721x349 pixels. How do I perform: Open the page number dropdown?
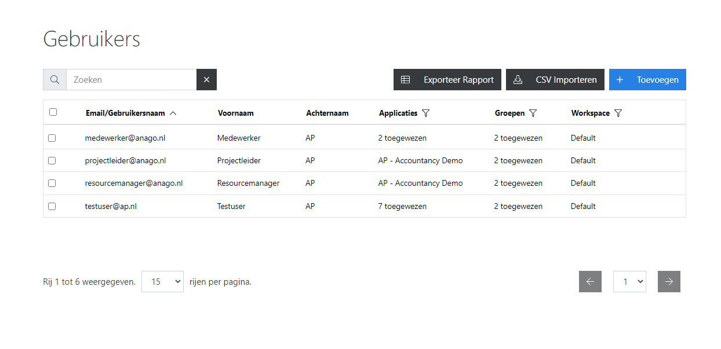point(629,282)
